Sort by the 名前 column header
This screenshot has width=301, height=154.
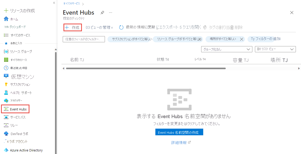77,60
